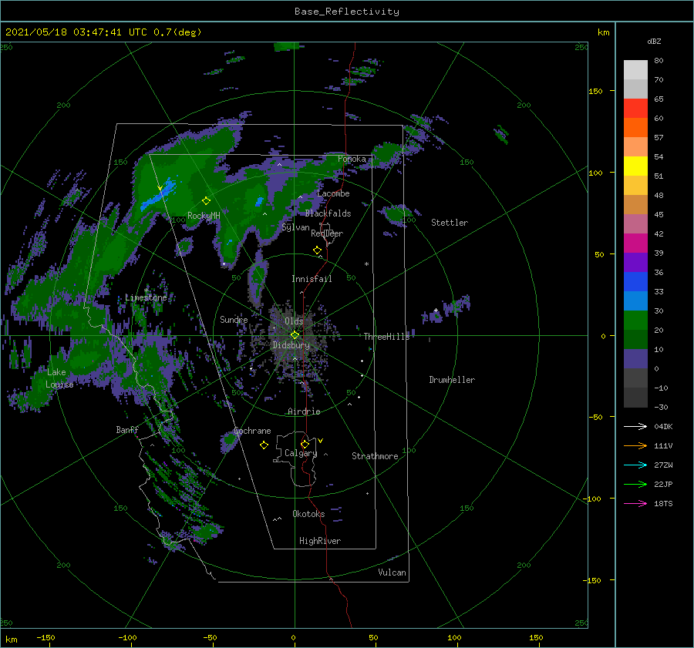Click the green 22JP arrow in legend
Image resolution: width=694 pixels, height=648 pixels.
tap(635, 484)
